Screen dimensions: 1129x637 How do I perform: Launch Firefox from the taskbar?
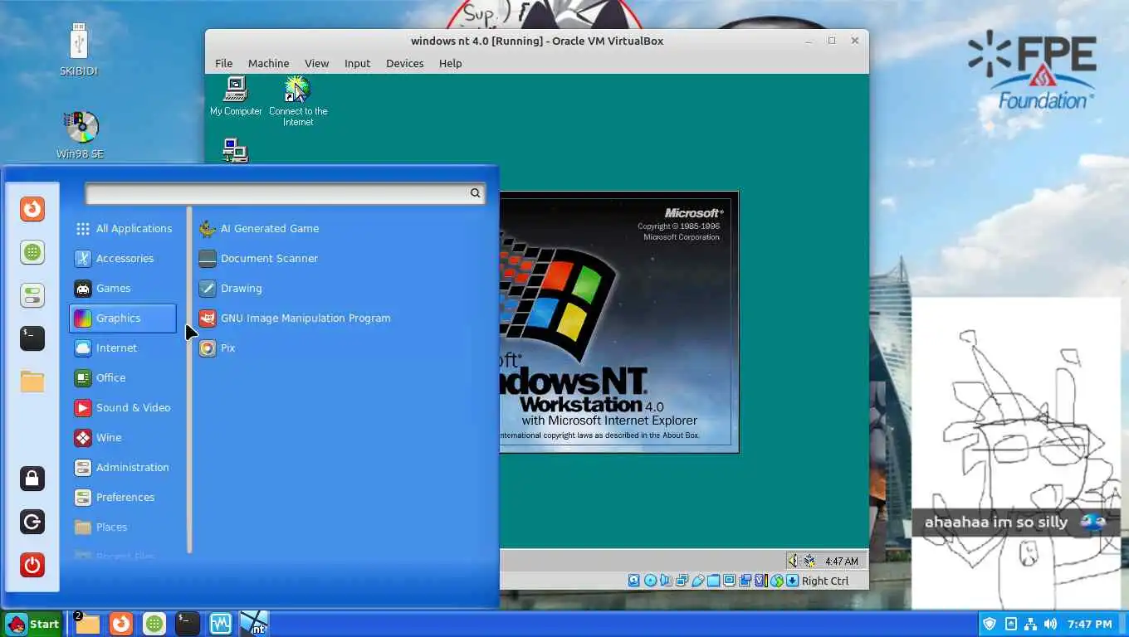pos(121,624)
